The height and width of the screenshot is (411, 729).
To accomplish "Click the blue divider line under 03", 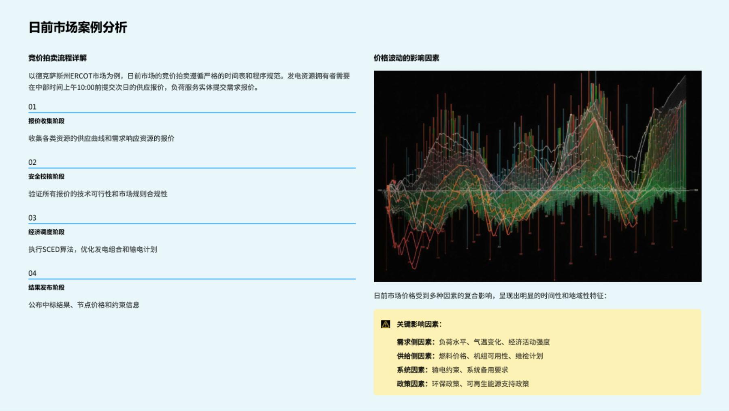I will click(x=191, y=224).
